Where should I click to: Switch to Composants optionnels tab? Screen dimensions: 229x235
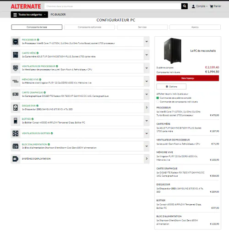click(89, 27)
